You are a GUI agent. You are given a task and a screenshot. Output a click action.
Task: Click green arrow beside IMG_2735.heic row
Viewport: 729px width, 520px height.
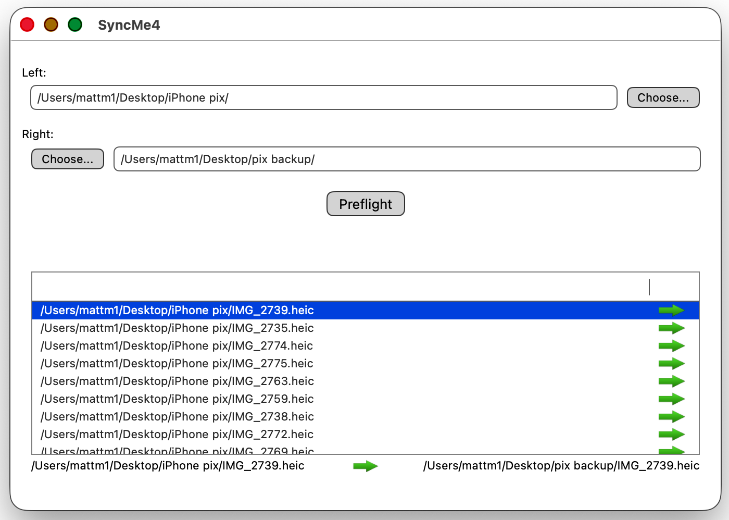tap(671, 328)
